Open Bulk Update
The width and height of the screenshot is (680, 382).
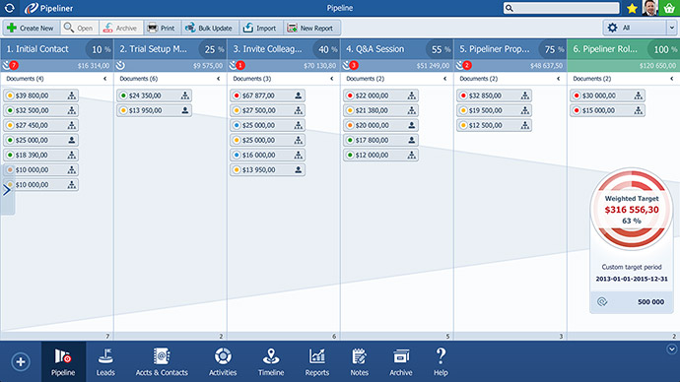tap(209, 29)
